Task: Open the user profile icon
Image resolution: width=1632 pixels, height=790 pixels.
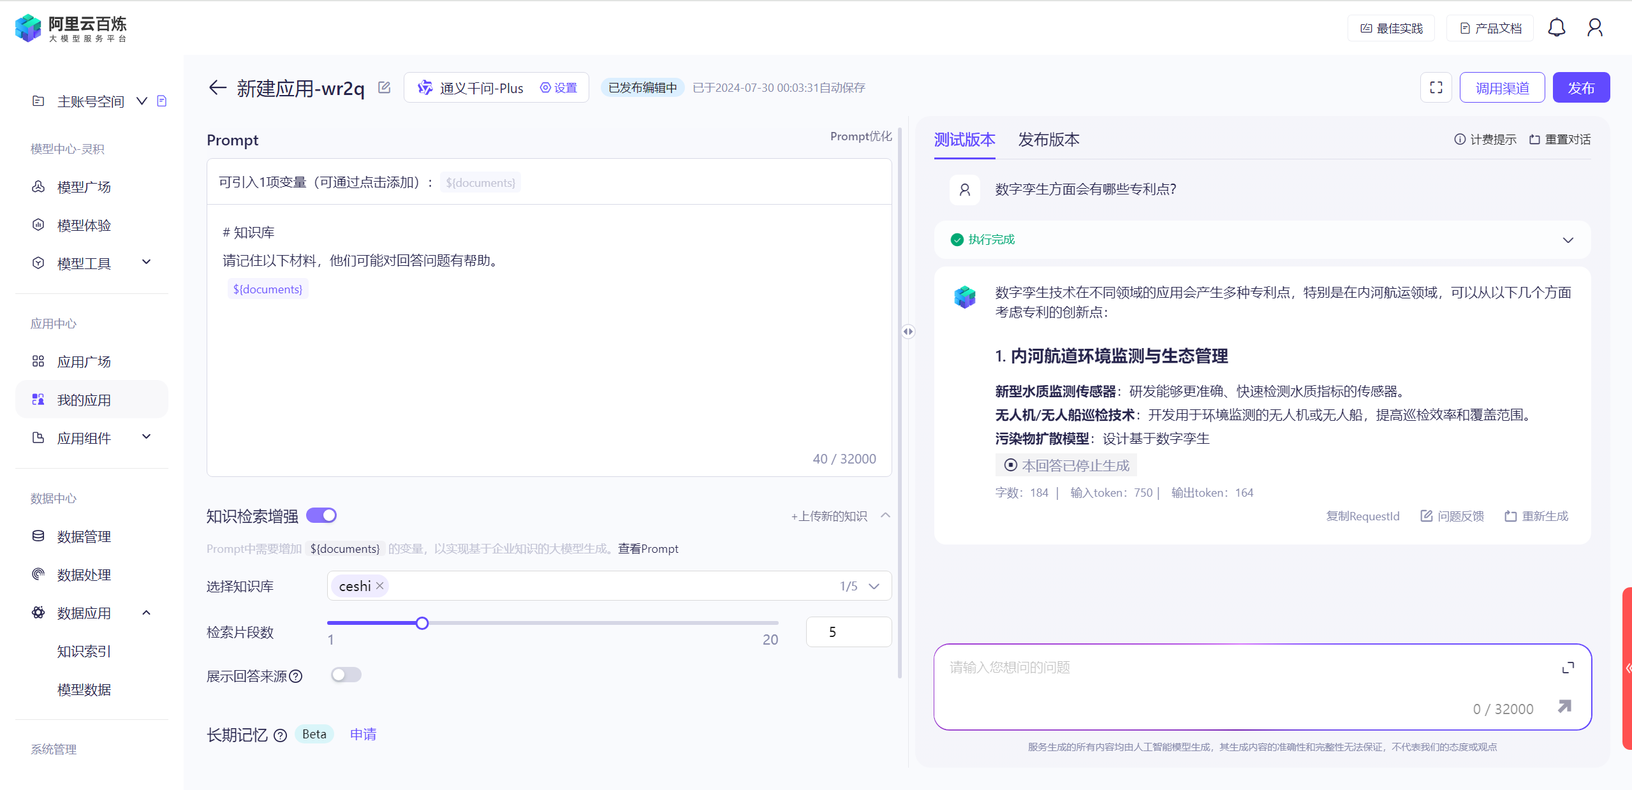Action: (x=1594, y=27)
